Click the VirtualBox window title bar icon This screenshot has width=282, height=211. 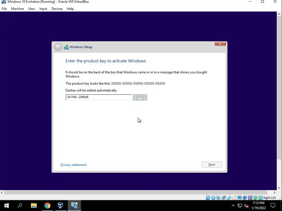[4, 2]
